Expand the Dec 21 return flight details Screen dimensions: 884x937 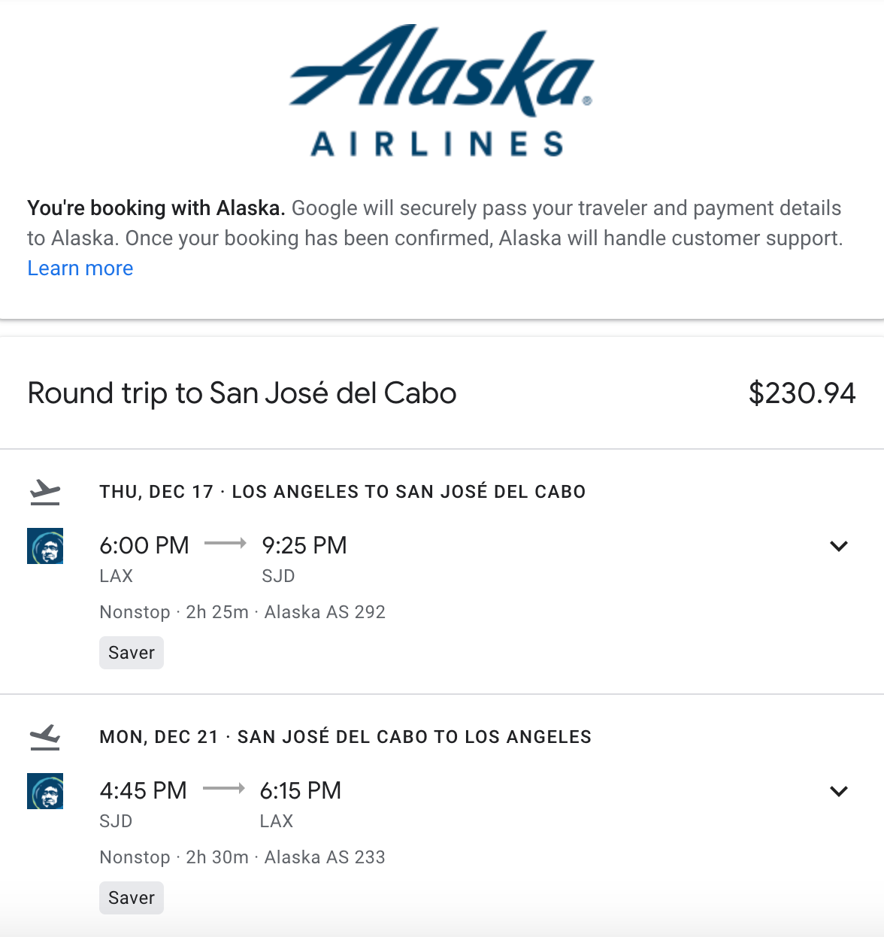pyautogui.click(x=839, y=791)
